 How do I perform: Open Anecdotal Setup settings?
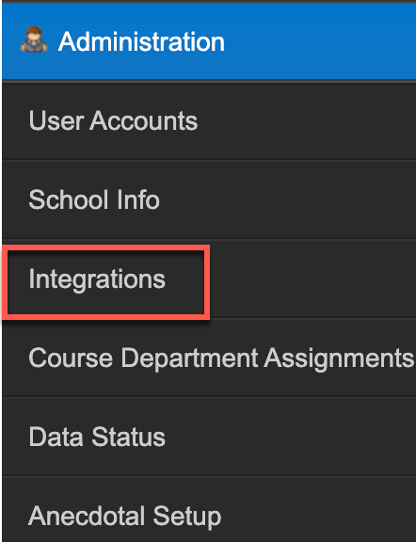(209, 509)
